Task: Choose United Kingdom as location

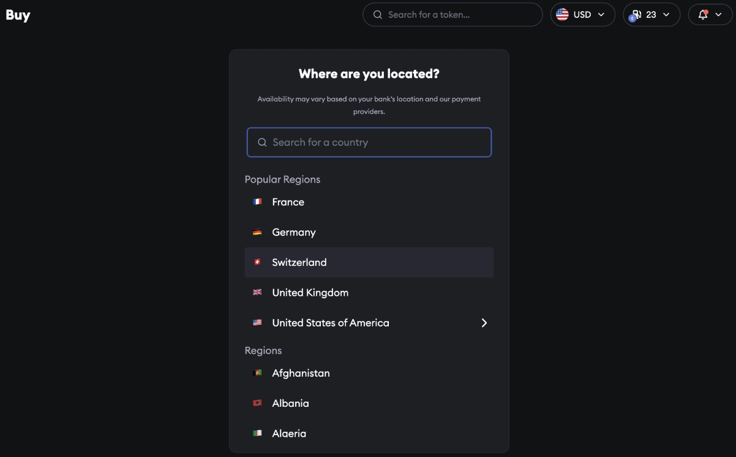Action: pos(310,292)
